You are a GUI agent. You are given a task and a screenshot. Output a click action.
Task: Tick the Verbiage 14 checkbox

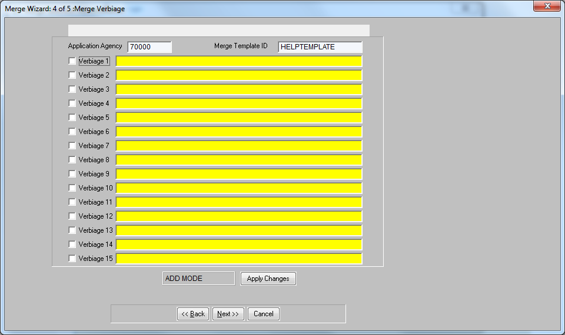tap(72, 244)
